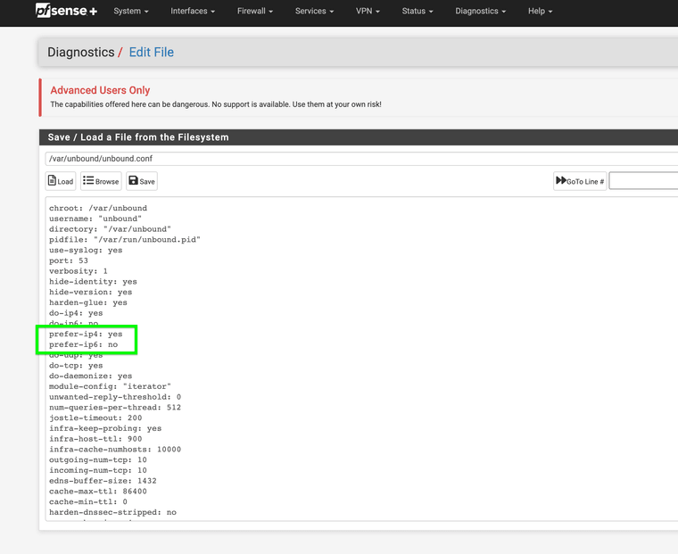Click the 'cache-max-ttl: 86400' line
Screen dimensions: 678x554
(x=98, y=492)
